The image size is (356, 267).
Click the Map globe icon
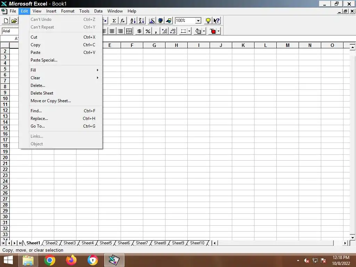click(160, 21)
